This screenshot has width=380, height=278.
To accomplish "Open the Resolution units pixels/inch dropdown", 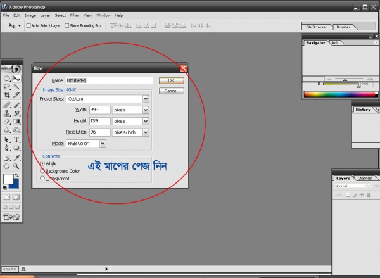I will (146, 132).
